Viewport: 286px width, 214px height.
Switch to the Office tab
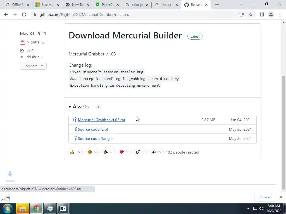(x=18, y=5)
